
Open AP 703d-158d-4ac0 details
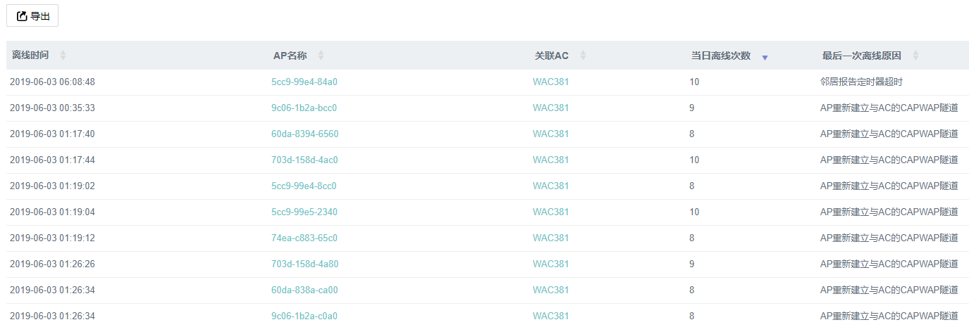pyautogui.click(x=304, y=160)
